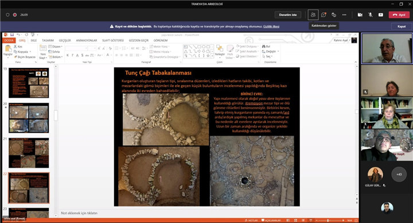Click the Bul find button
Viewport: 413px width, 223px height.
[266, 46]
